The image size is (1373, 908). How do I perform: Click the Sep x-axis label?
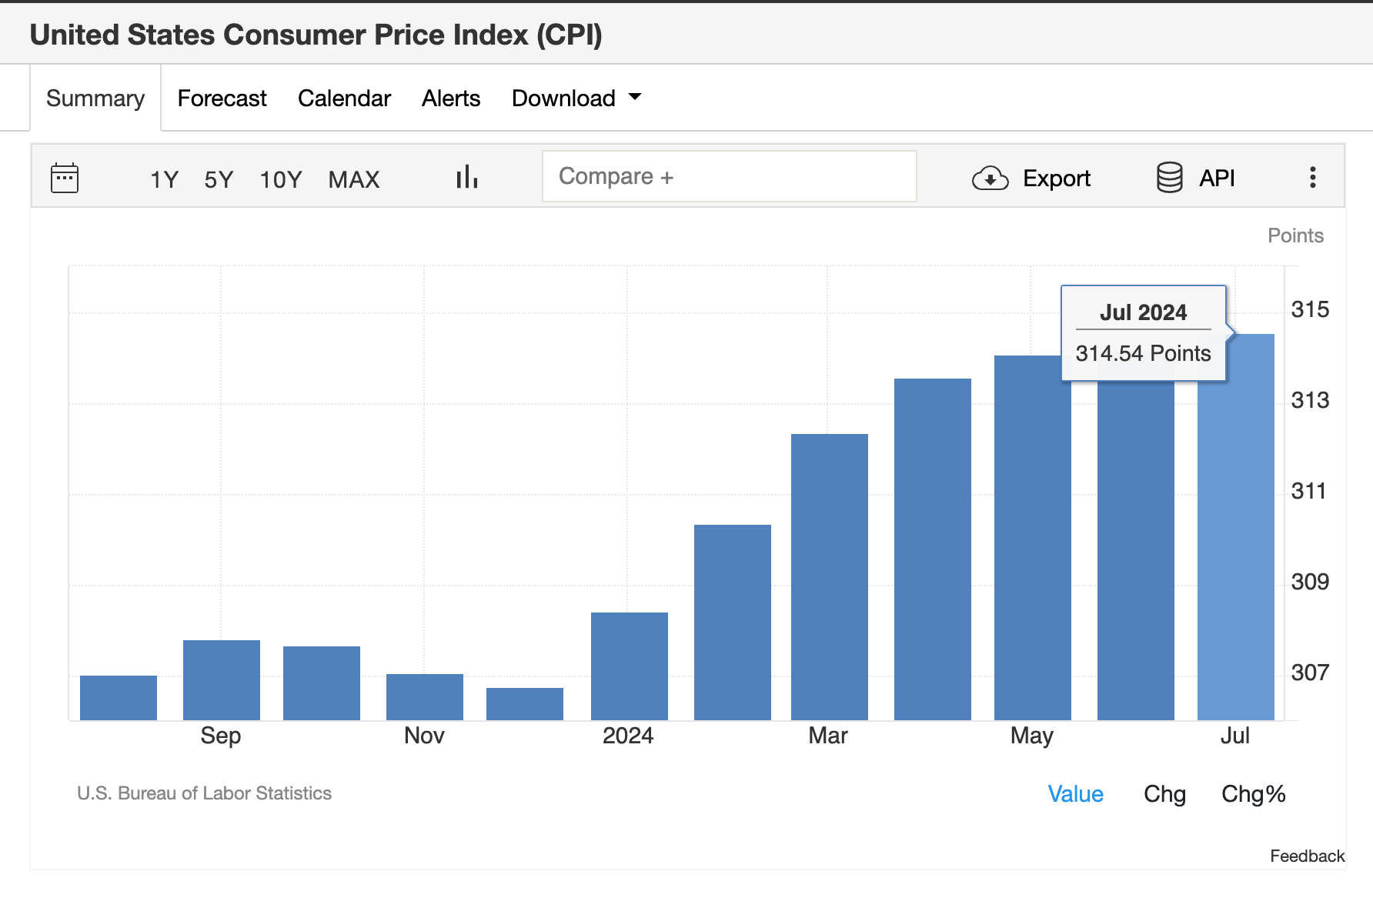pos(221,736)
